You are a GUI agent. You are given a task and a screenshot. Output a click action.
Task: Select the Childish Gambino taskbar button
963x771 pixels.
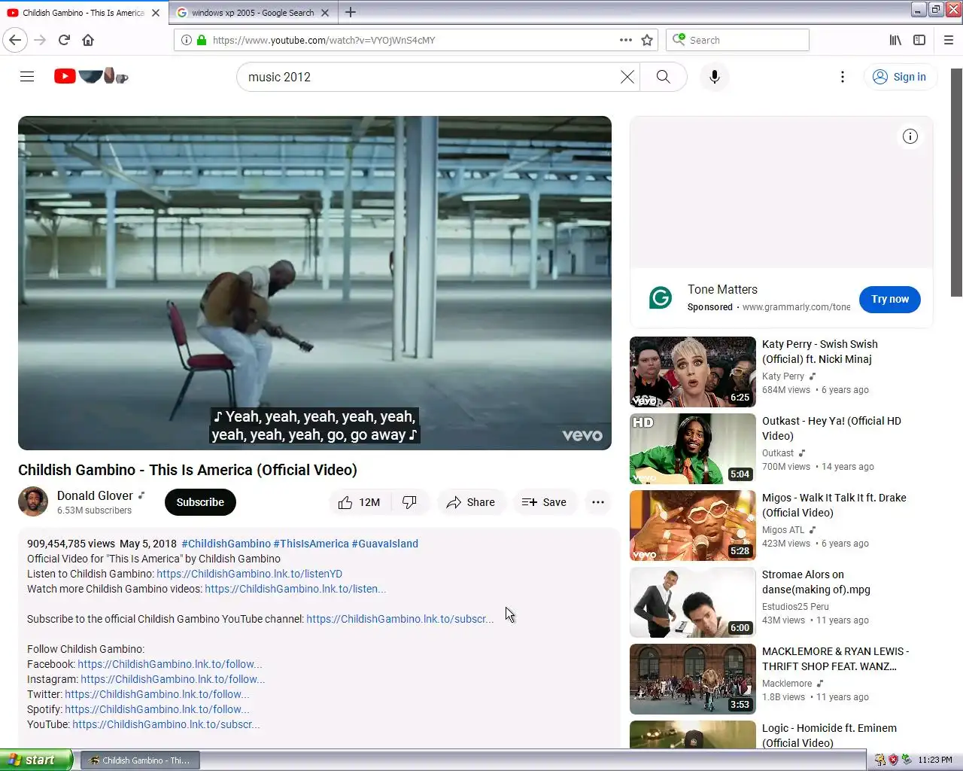click(141, 760)
